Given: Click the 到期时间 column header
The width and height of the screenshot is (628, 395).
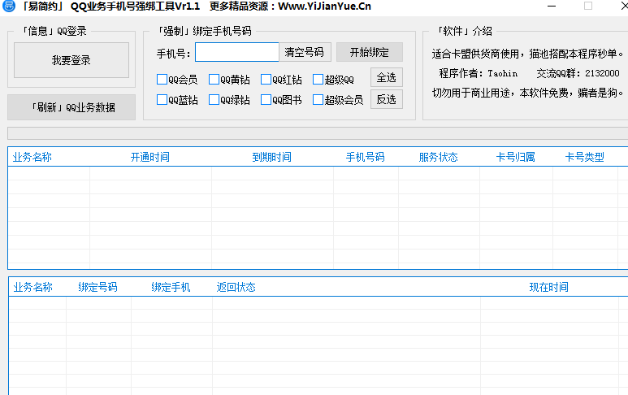Looking at the screenshot, I should pyautogui.click(x=271, y=158).
